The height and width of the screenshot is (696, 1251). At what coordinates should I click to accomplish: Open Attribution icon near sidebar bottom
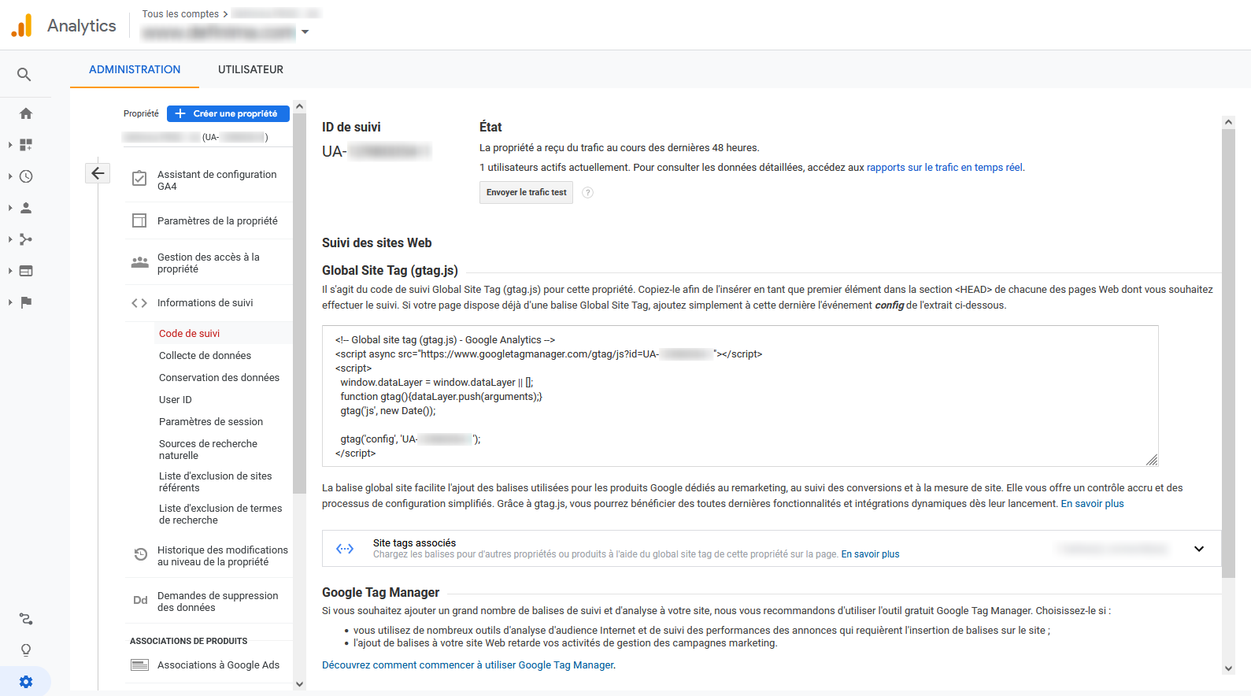click(26, 620)
